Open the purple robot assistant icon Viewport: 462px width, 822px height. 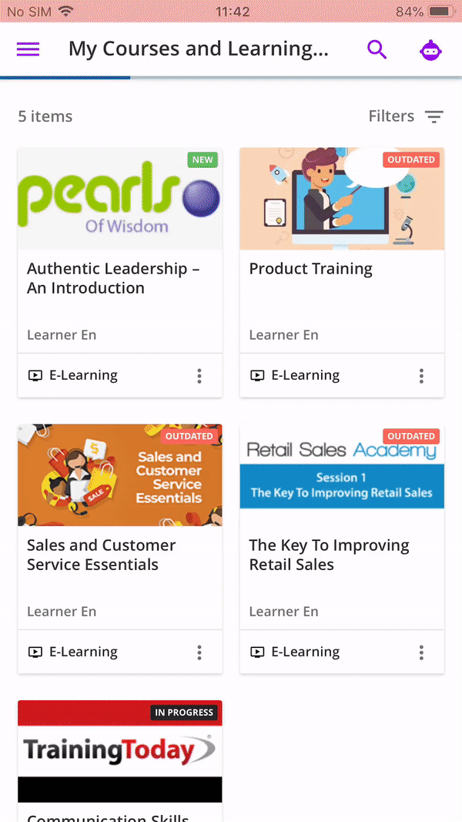tap(430, 51)
